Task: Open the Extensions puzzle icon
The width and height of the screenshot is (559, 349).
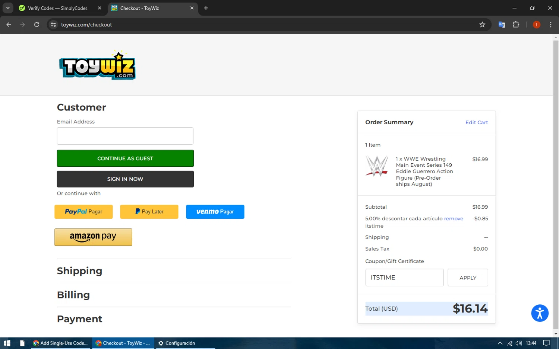Action: pos(516,25)
